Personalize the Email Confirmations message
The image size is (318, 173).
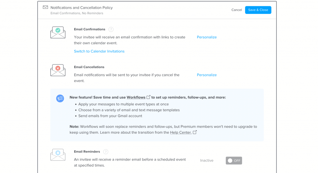[x=207, y=37]
